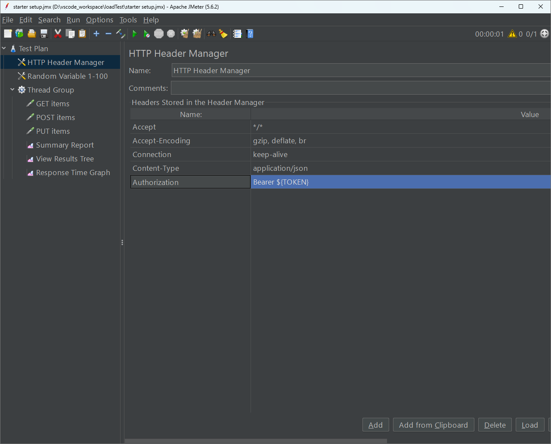
Task: Open Search with the binoculars icon
Action: tap(211, 34)
